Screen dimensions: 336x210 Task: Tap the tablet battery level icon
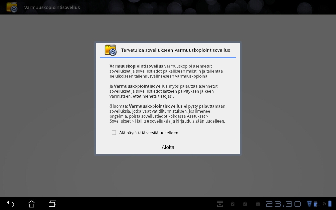pos(330,204)
